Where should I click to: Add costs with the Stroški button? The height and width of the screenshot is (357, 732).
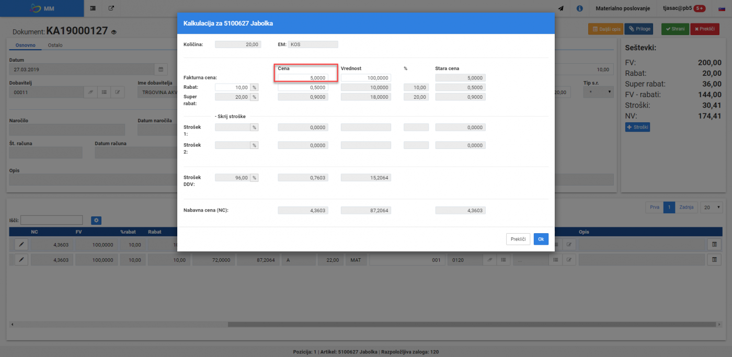click(637, 127)
